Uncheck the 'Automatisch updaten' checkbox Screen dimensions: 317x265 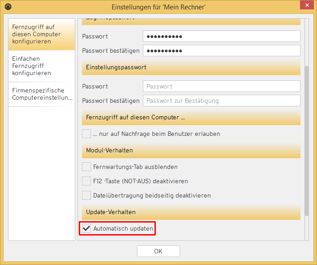pos(86,229)
